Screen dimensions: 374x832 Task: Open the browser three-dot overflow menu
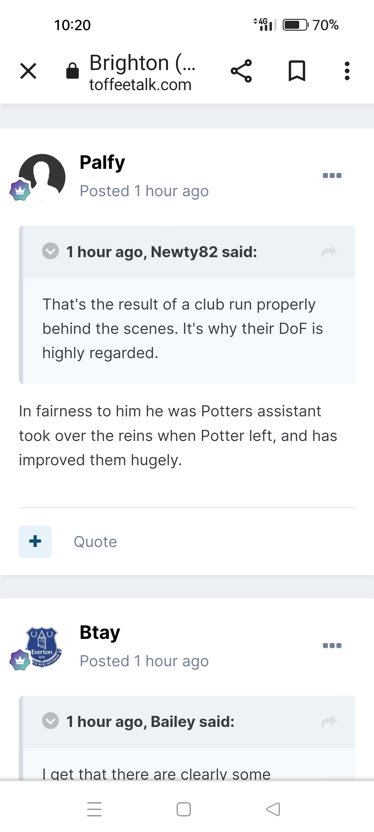click(347, 71)
